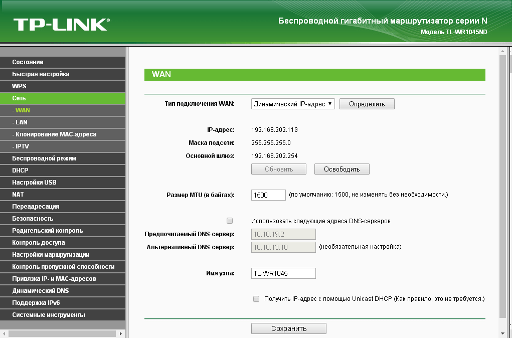512x338 pixels.
Task: Select LAN submenu item
Action: [22, 122]
